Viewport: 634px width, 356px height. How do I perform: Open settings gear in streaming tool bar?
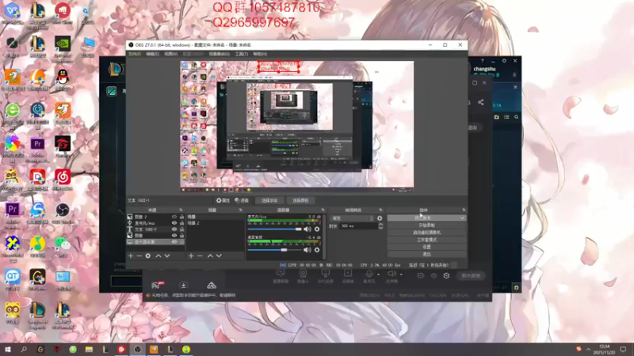(446, 275)
